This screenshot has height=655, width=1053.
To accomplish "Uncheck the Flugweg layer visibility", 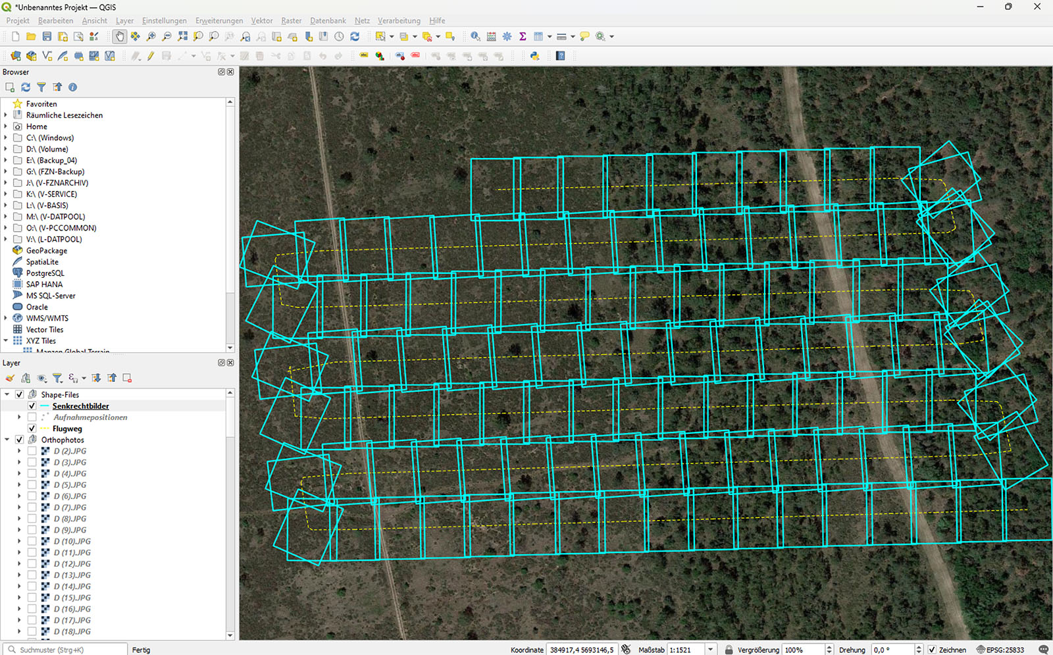I will (32, 429).
